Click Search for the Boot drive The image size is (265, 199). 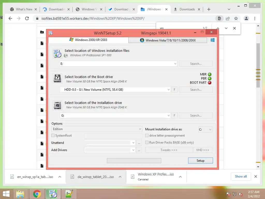pos(196,90)
